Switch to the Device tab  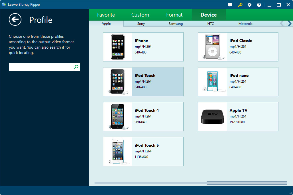coord(208,15)
